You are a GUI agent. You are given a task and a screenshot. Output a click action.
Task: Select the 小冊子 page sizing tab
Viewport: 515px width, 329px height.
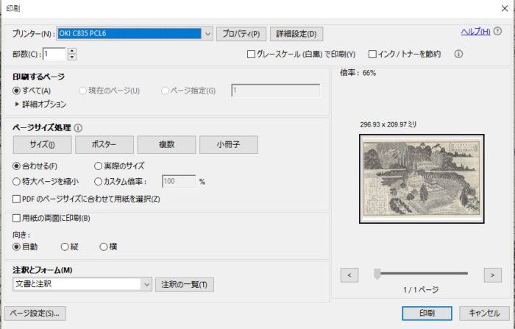229,144
